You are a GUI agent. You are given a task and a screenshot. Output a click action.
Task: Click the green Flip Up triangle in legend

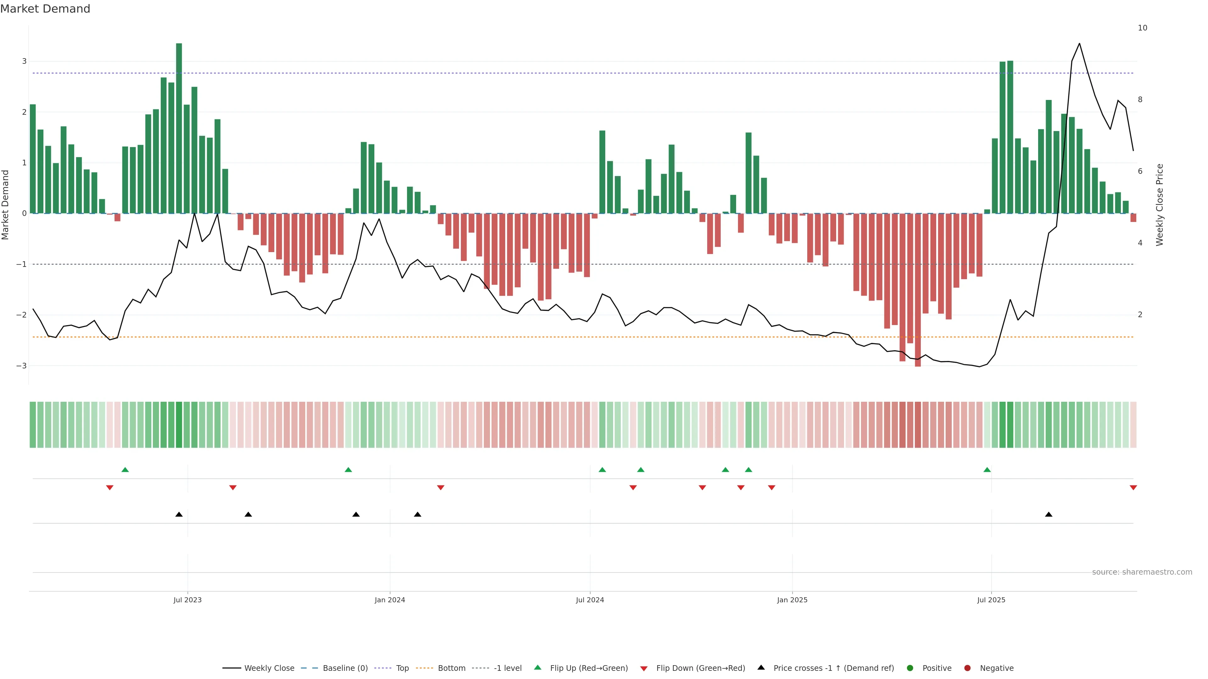click(537, 667)
